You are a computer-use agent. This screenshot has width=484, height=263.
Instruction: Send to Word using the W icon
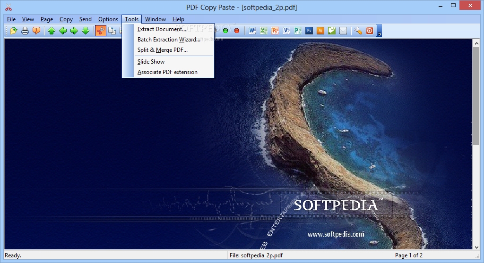(x=252, y=31)
